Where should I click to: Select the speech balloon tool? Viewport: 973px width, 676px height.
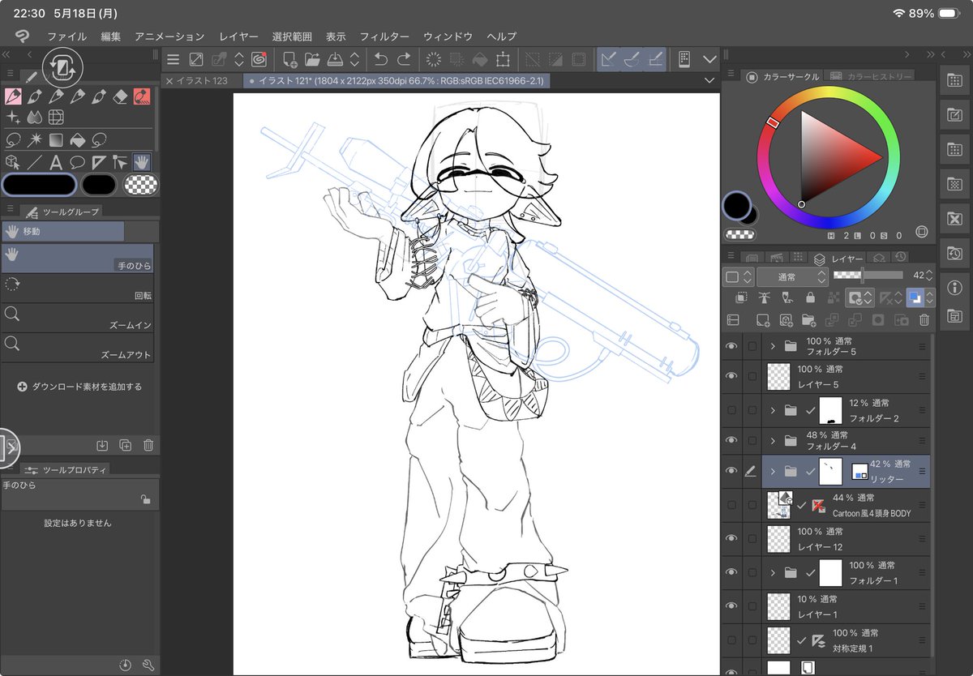coord(78,161)
